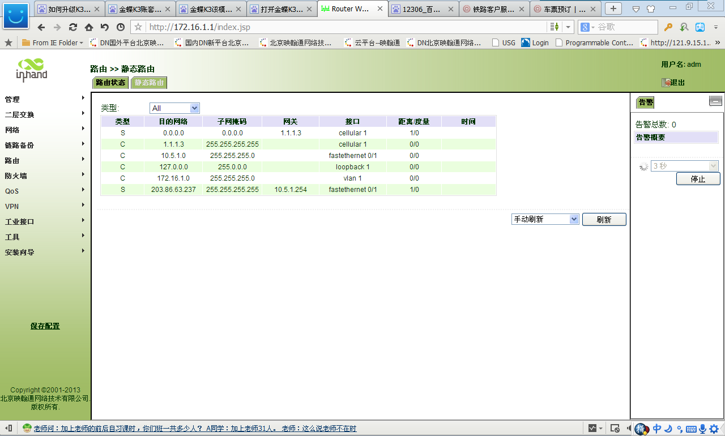Viewport: 725px width, 436px height.
Task: Click the 保存配置 save configuration link
Action: (45, 326)
